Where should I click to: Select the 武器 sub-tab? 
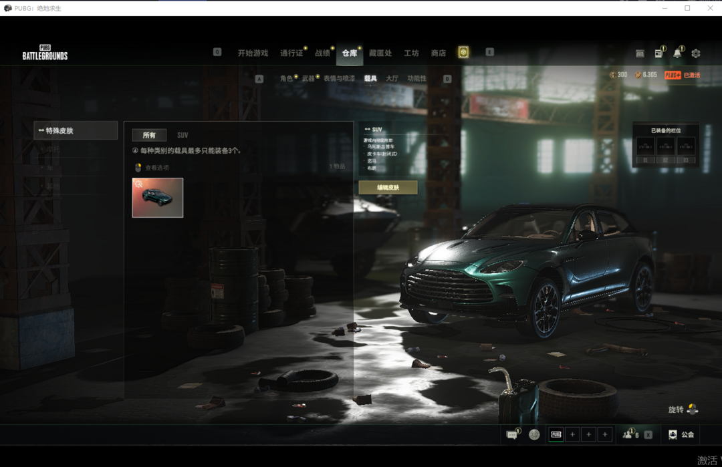(x=308, y=79)
